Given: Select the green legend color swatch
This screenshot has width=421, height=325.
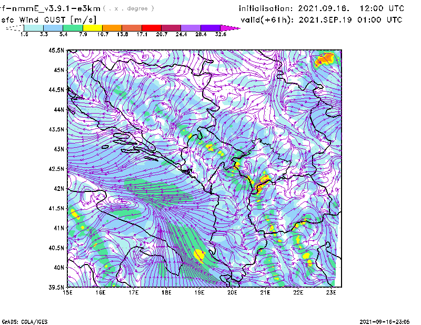Looking at the screenshot, I should pyautogui.click(x=73, y=28).
